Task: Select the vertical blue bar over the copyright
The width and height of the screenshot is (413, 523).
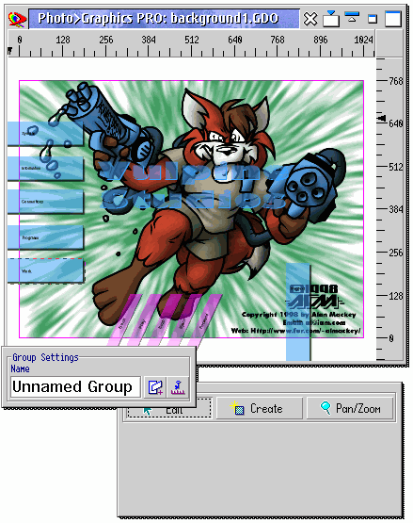Action: point(298,312)
